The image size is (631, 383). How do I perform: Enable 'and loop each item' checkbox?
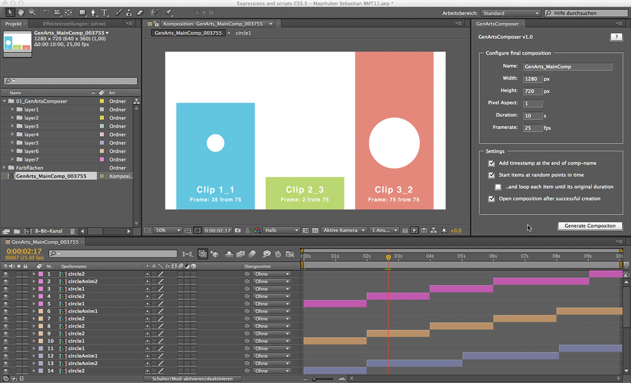pyautogui.click(x=498, y=187)
